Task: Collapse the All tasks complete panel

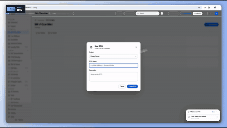Action: pos(217,112)
